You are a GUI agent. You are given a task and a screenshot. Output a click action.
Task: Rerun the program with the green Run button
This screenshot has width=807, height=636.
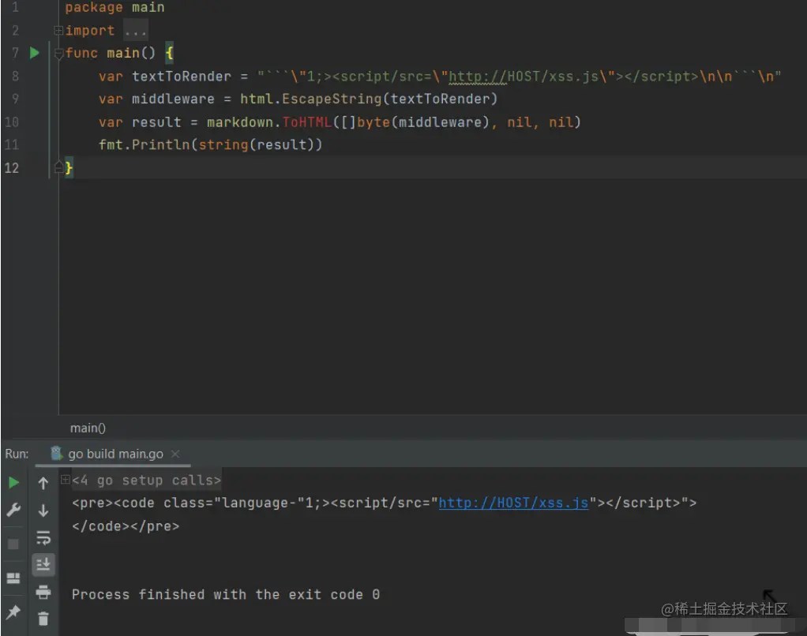coord(14,482)
